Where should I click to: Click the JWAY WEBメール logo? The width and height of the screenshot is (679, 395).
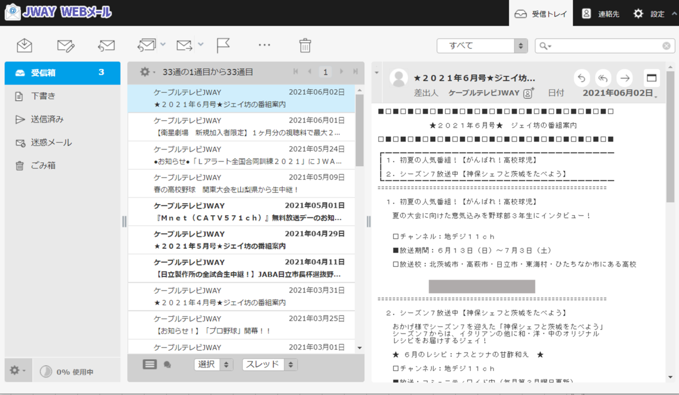point(59,11)
